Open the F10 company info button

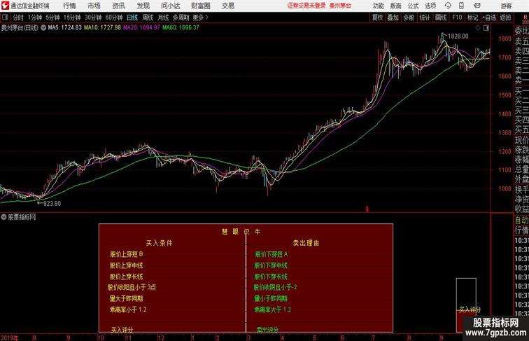(457, 18)
